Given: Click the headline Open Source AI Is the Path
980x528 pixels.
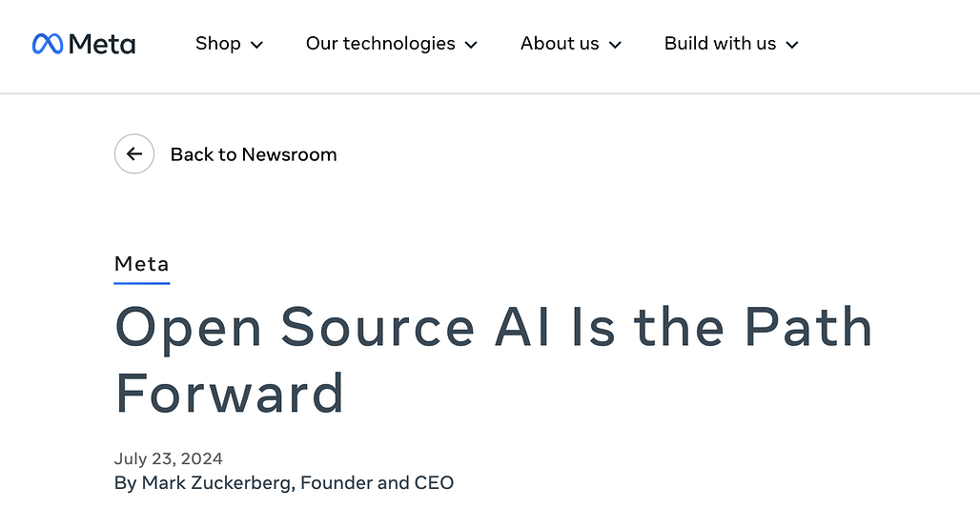Looking at the screenshot, I should 494,328.
